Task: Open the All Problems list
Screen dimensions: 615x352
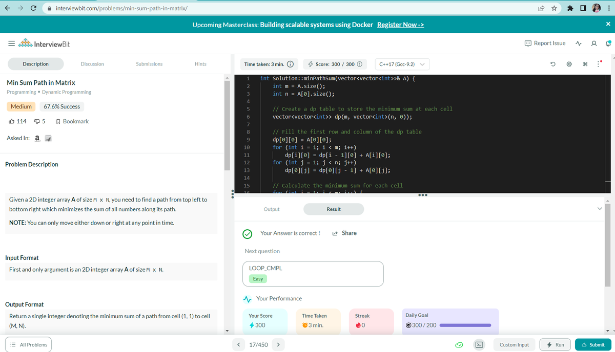Action: tap(29, 345)
